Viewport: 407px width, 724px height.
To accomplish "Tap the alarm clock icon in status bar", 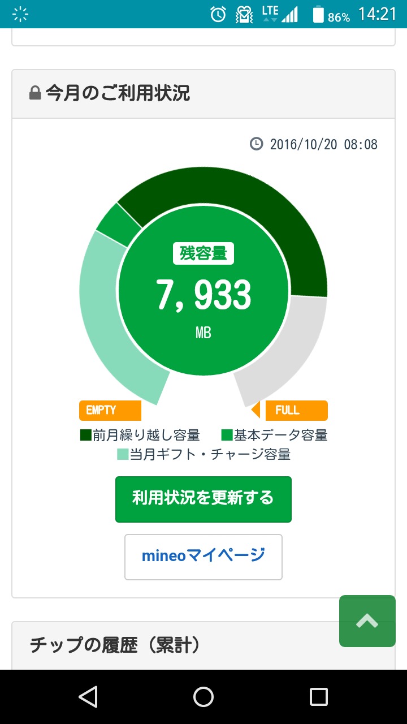I will (x=218, y=14).
